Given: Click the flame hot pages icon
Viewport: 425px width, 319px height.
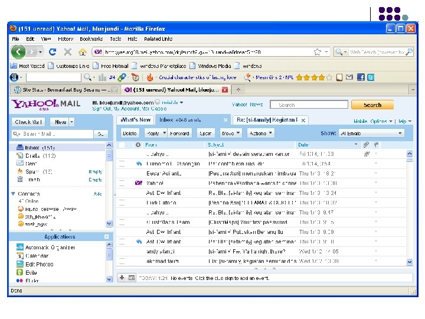Looking at the screenshot, I should [x=150, y=77].
